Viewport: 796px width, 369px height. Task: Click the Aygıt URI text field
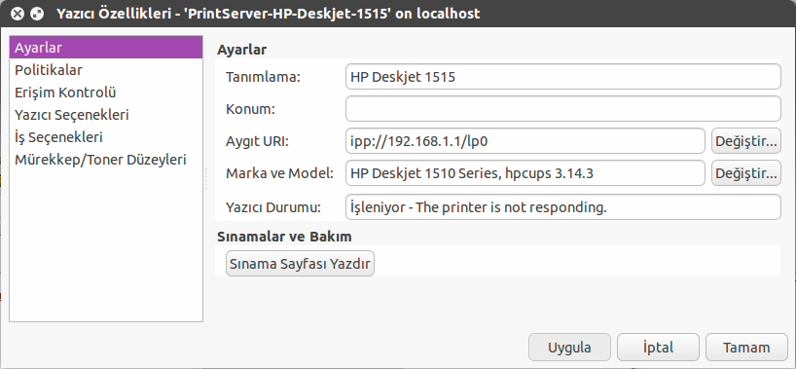click(525, 141)
